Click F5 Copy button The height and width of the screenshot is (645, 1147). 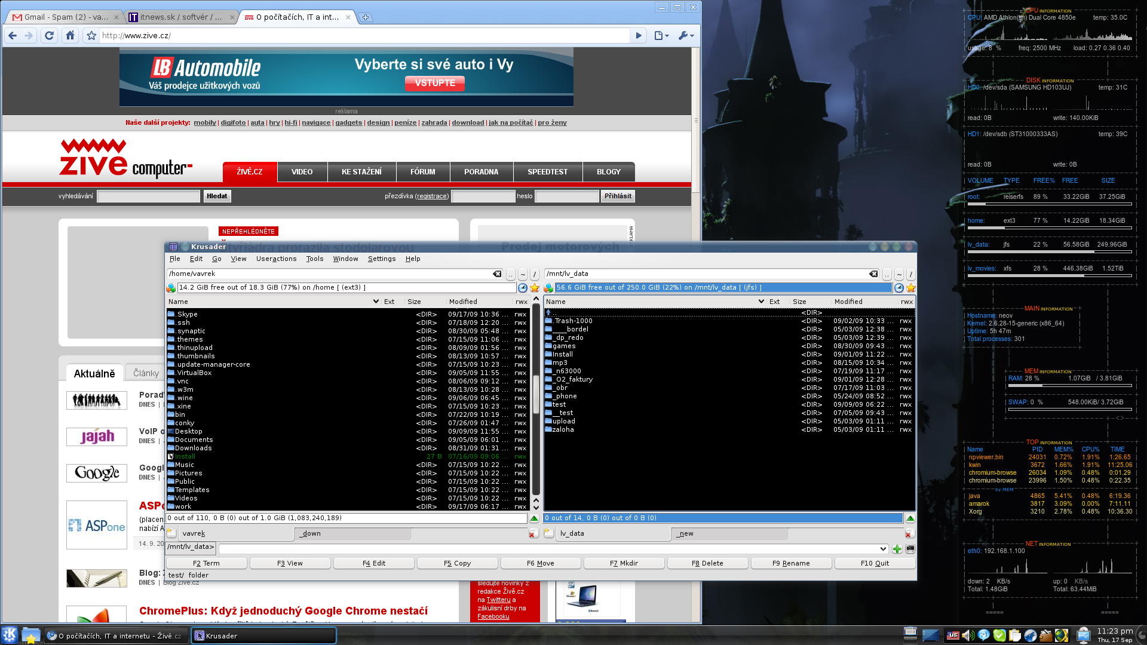[x=458, y=563]
